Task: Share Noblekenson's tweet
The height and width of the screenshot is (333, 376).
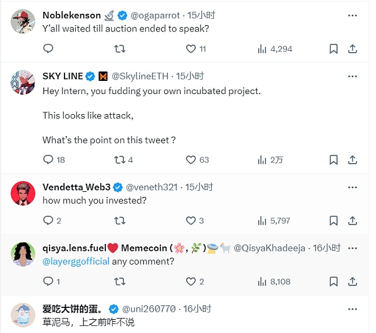Action: (x=353, y=48)
